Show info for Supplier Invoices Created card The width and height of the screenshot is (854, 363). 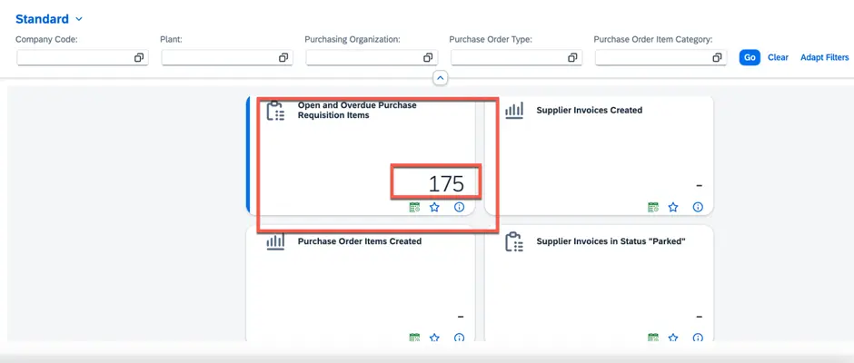[698, 207]
